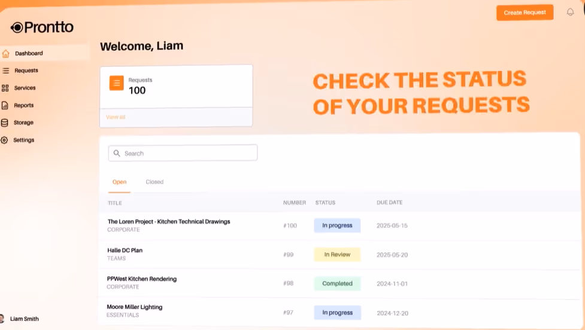Click Liam Smith's profile avatar

(x=2, y=319)
